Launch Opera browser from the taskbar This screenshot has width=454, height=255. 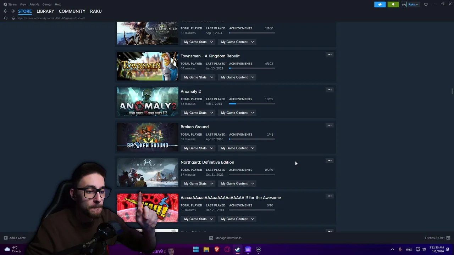pos(227,249)
